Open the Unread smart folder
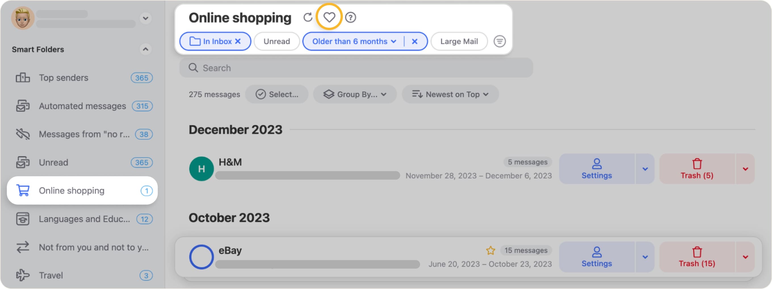The width and height of the screenshot is (772, 289). point(54,162)
